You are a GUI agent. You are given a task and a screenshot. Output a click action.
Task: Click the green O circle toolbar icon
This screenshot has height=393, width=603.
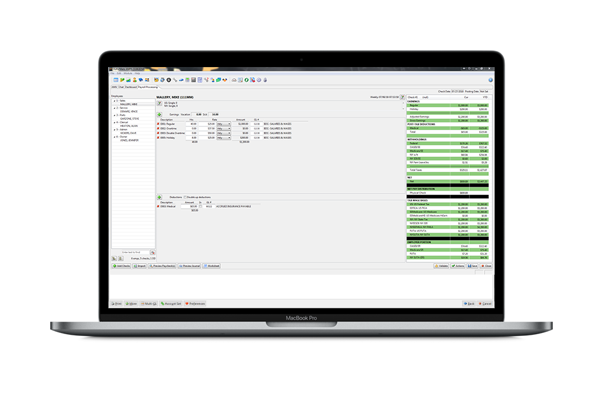[x=247, y=80]
